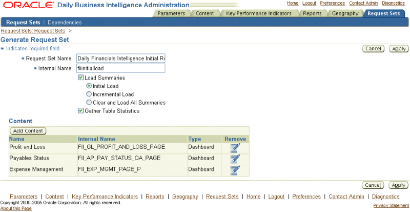The image size is (410, 212).
Task: Remove the Expense Management dashboard row
Action: [235, 170]
